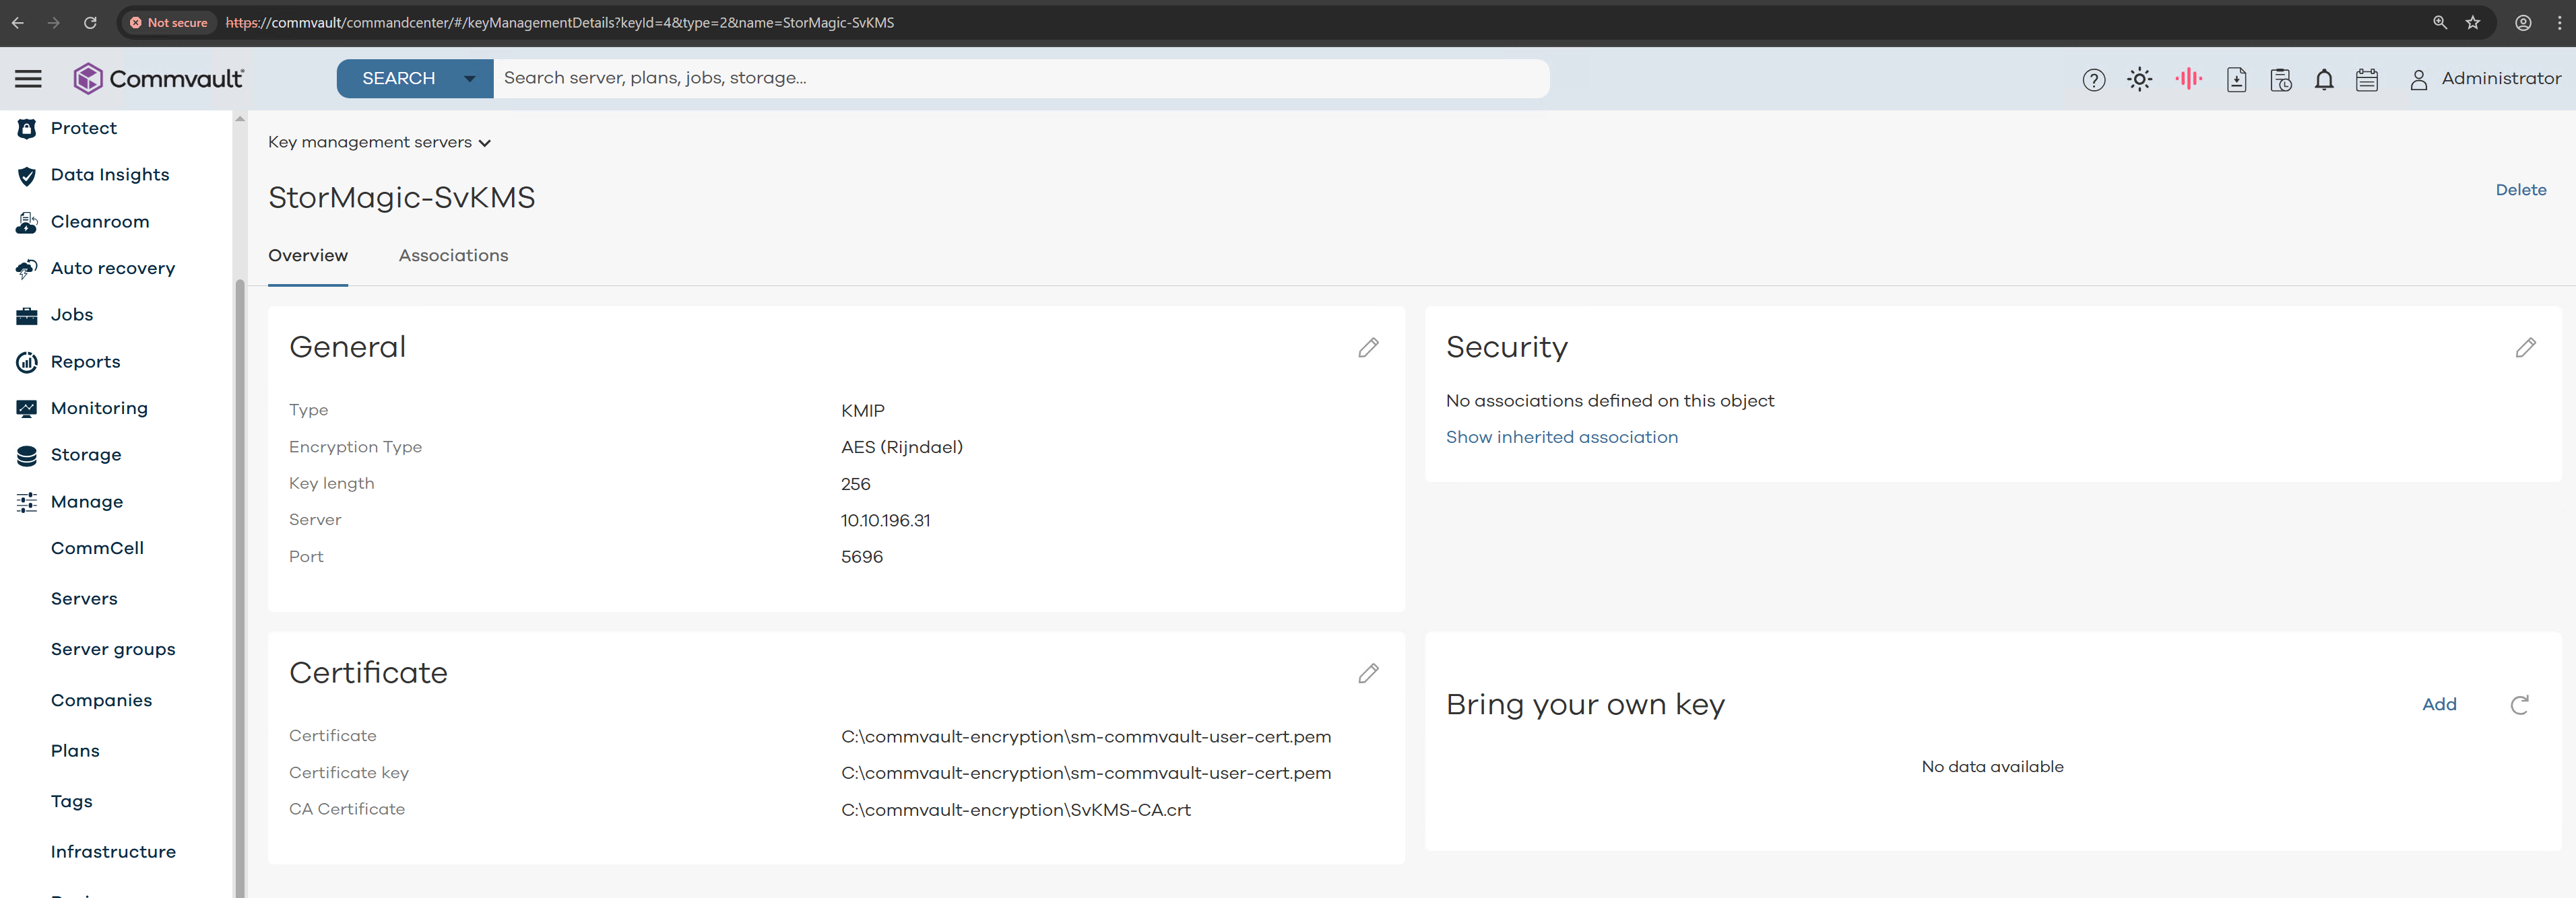Screen dimensions: 2576x898
Task: Switch to the Overview tab
Action: coord(308,256)
